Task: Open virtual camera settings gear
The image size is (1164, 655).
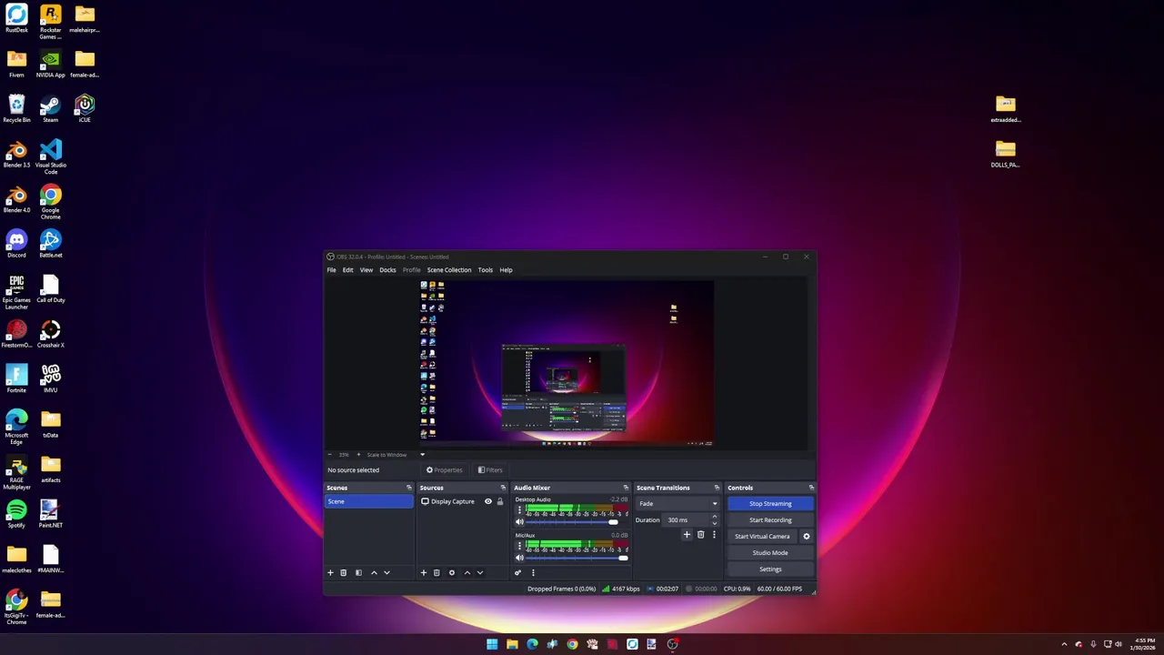Action: tap(806, 537)
